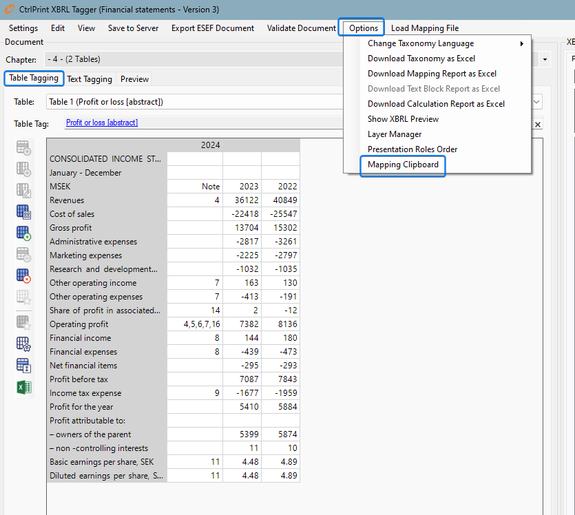Open the View menu
Image resolution: width=575 pixels, height=515 pixels.
point(86,28)
